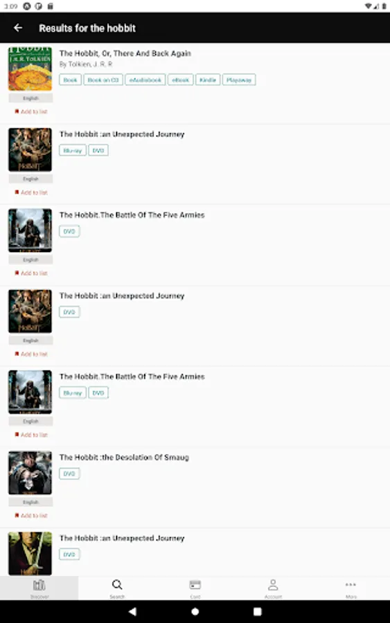Tap the back arrow in header
This screenshot has width=390, height=623.
pos(18,28)
